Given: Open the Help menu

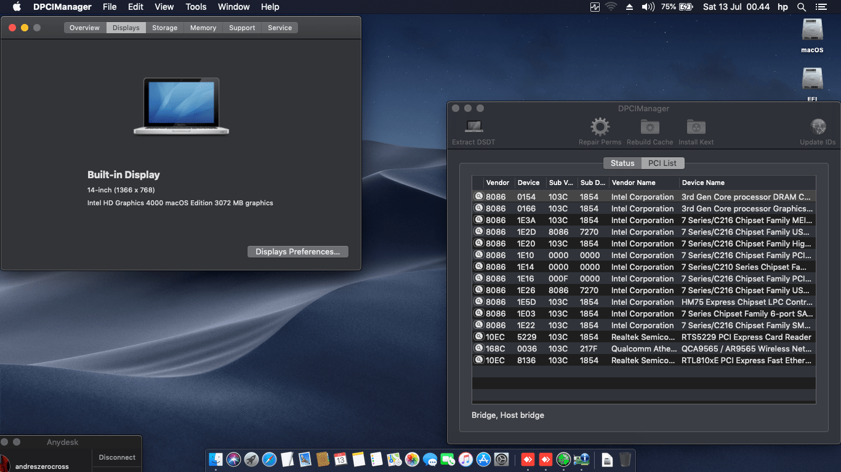Looking at the screenshot, I should tap(270, 7).
